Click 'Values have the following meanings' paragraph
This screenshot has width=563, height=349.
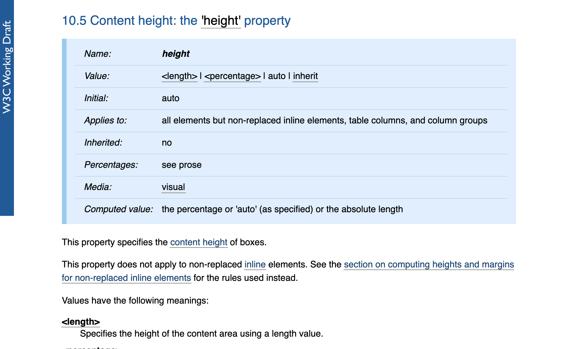[135, 301]
